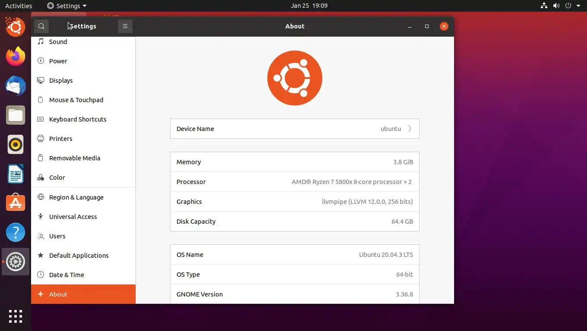Image resolution: width=587 pixels, height=331 pixels.
Task: Click the Default Applications star icon
Action: (x=41, y=255)
